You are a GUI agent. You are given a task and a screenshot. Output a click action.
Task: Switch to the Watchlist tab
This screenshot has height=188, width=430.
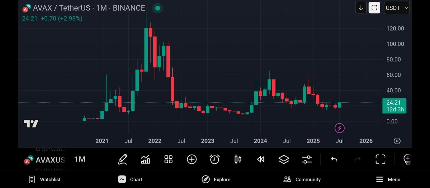coord(44,179)
